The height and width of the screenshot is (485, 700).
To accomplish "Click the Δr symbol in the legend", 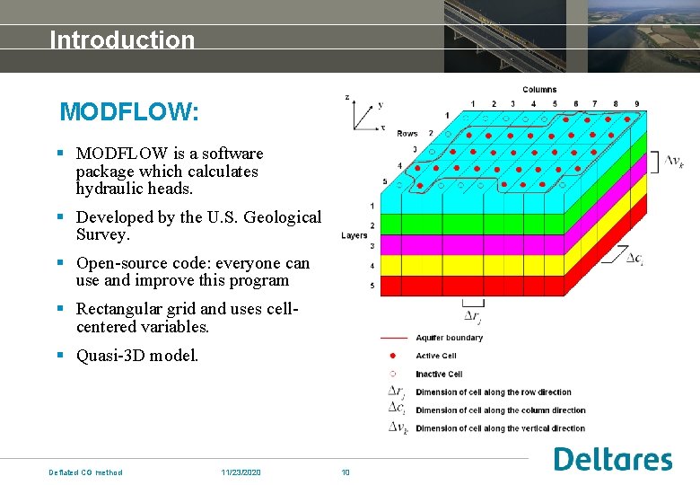I will 397,392.
